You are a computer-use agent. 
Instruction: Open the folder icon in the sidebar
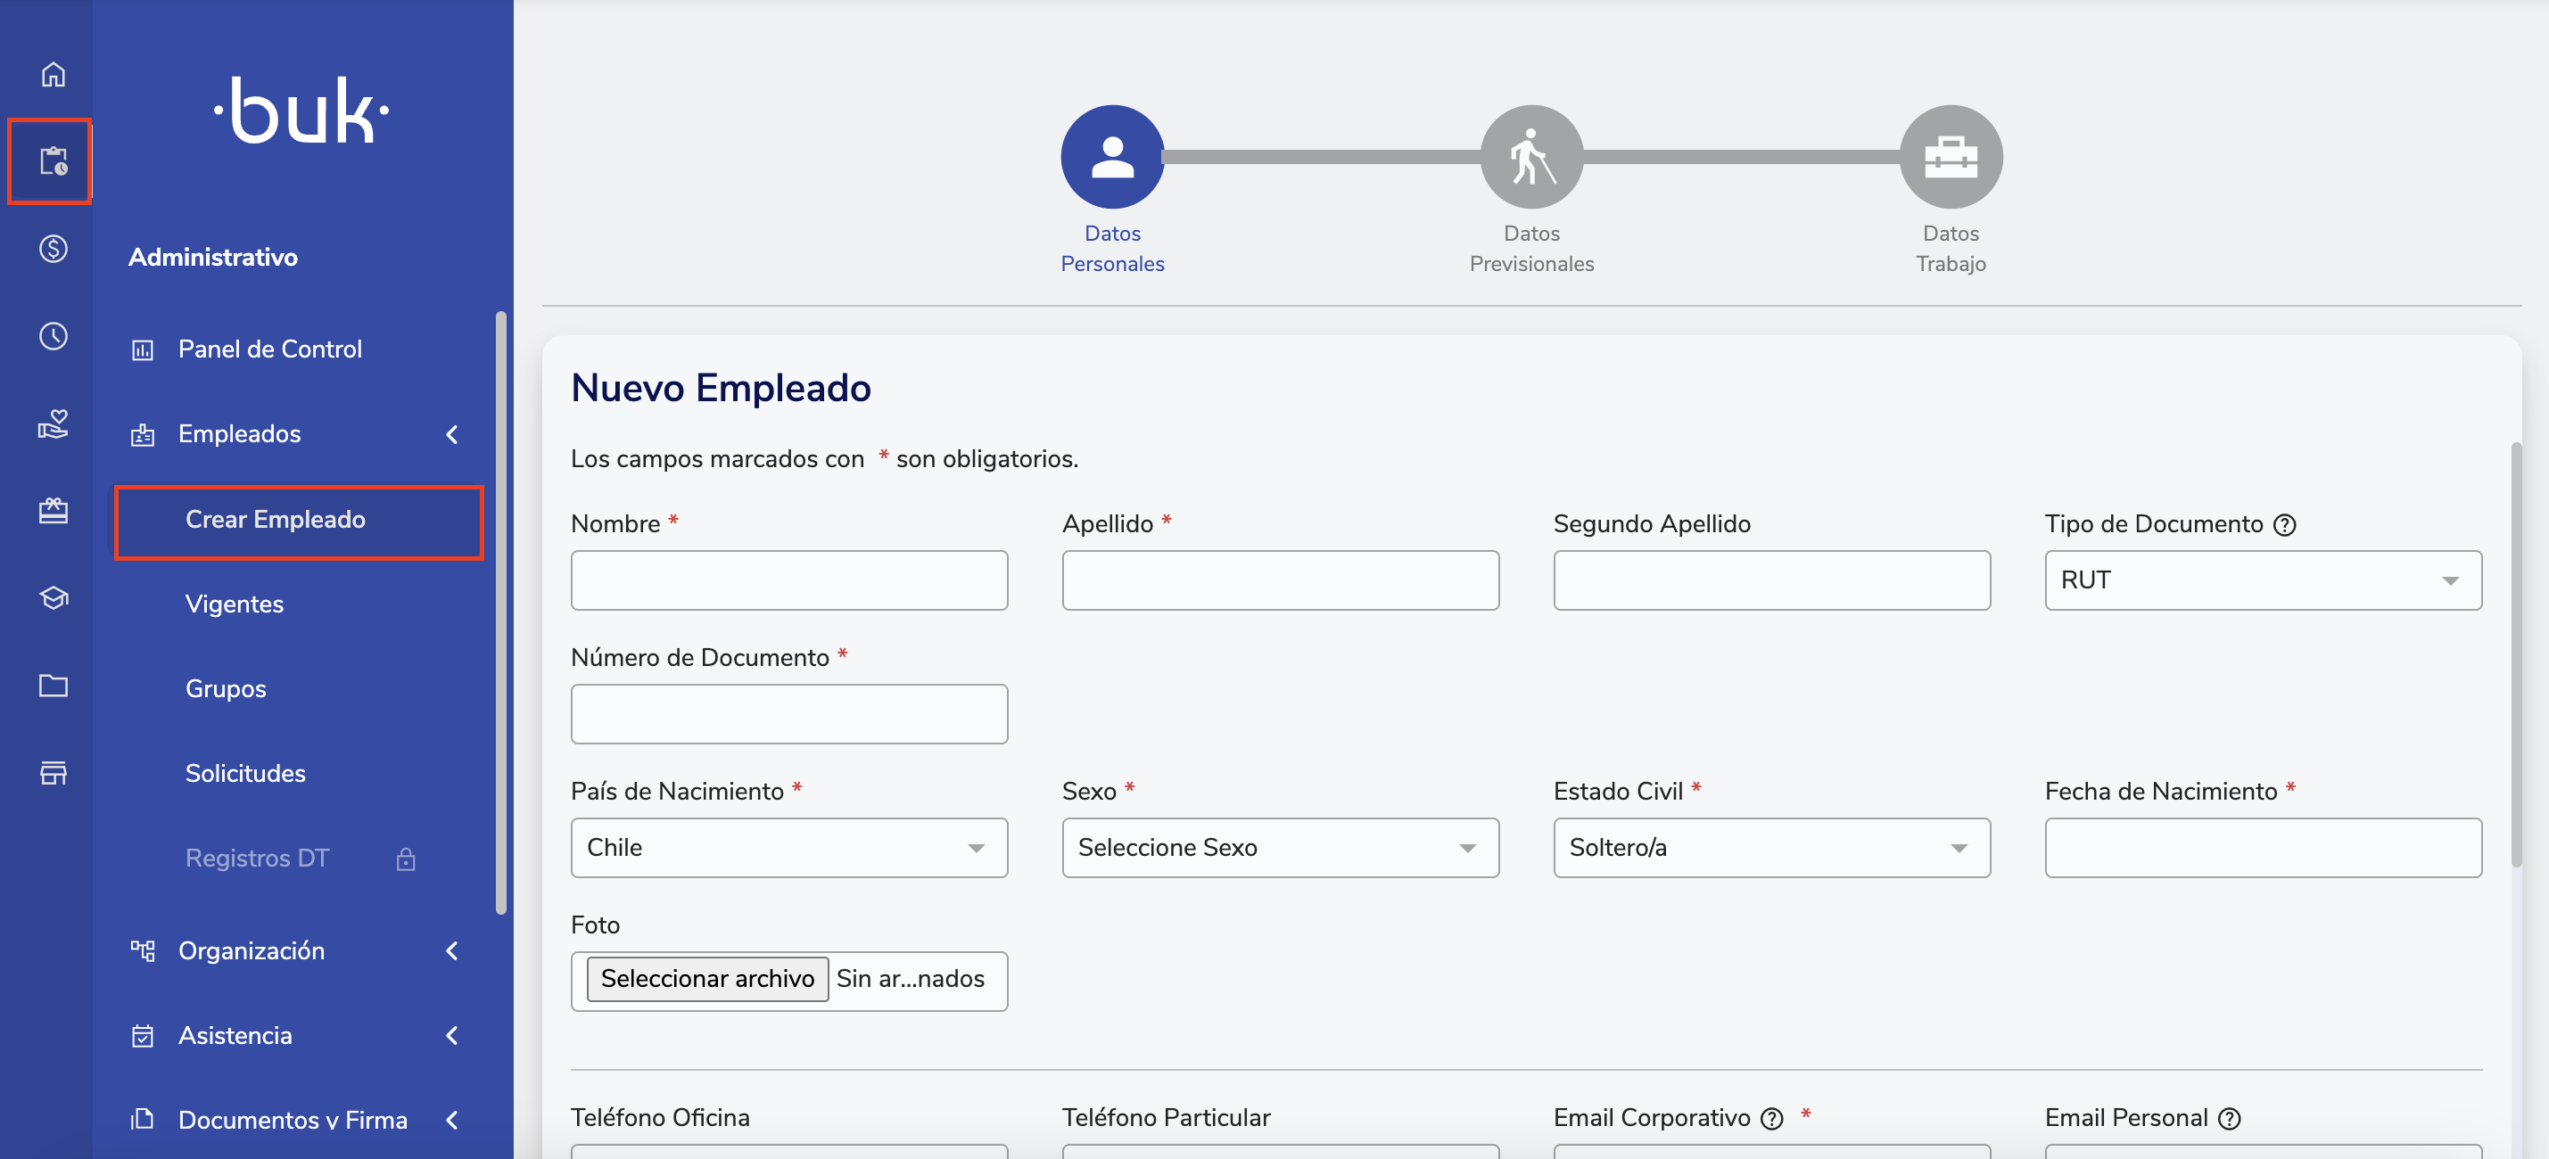54,686
